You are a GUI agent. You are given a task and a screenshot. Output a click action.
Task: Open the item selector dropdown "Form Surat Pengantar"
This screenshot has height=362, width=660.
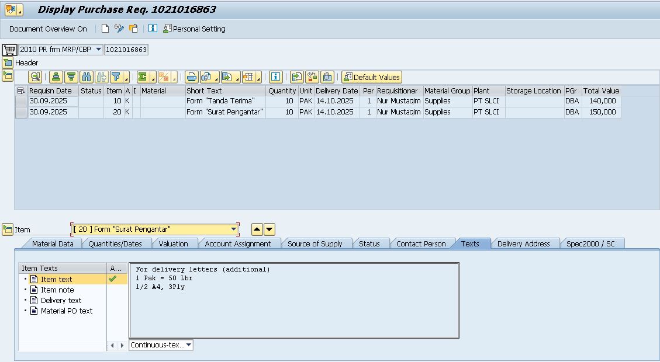coord(234,229)
